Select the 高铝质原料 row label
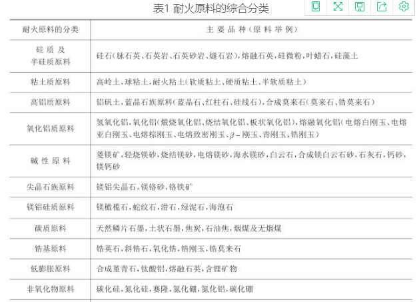Screen dimensions: 419x302 point(51,102)
